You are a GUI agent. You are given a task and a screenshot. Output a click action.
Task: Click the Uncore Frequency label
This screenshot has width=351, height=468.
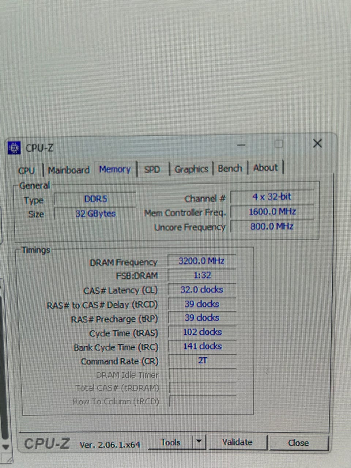click(190, 227)
